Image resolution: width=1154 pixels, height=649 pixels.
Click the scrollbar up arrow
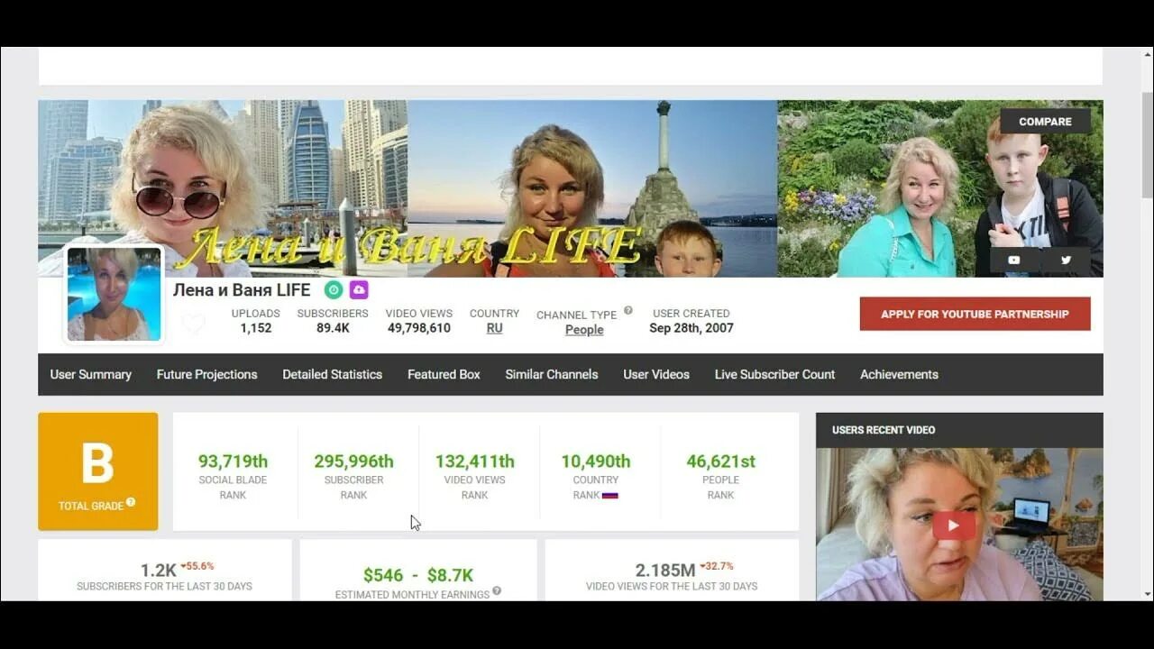pos(1146,55)
